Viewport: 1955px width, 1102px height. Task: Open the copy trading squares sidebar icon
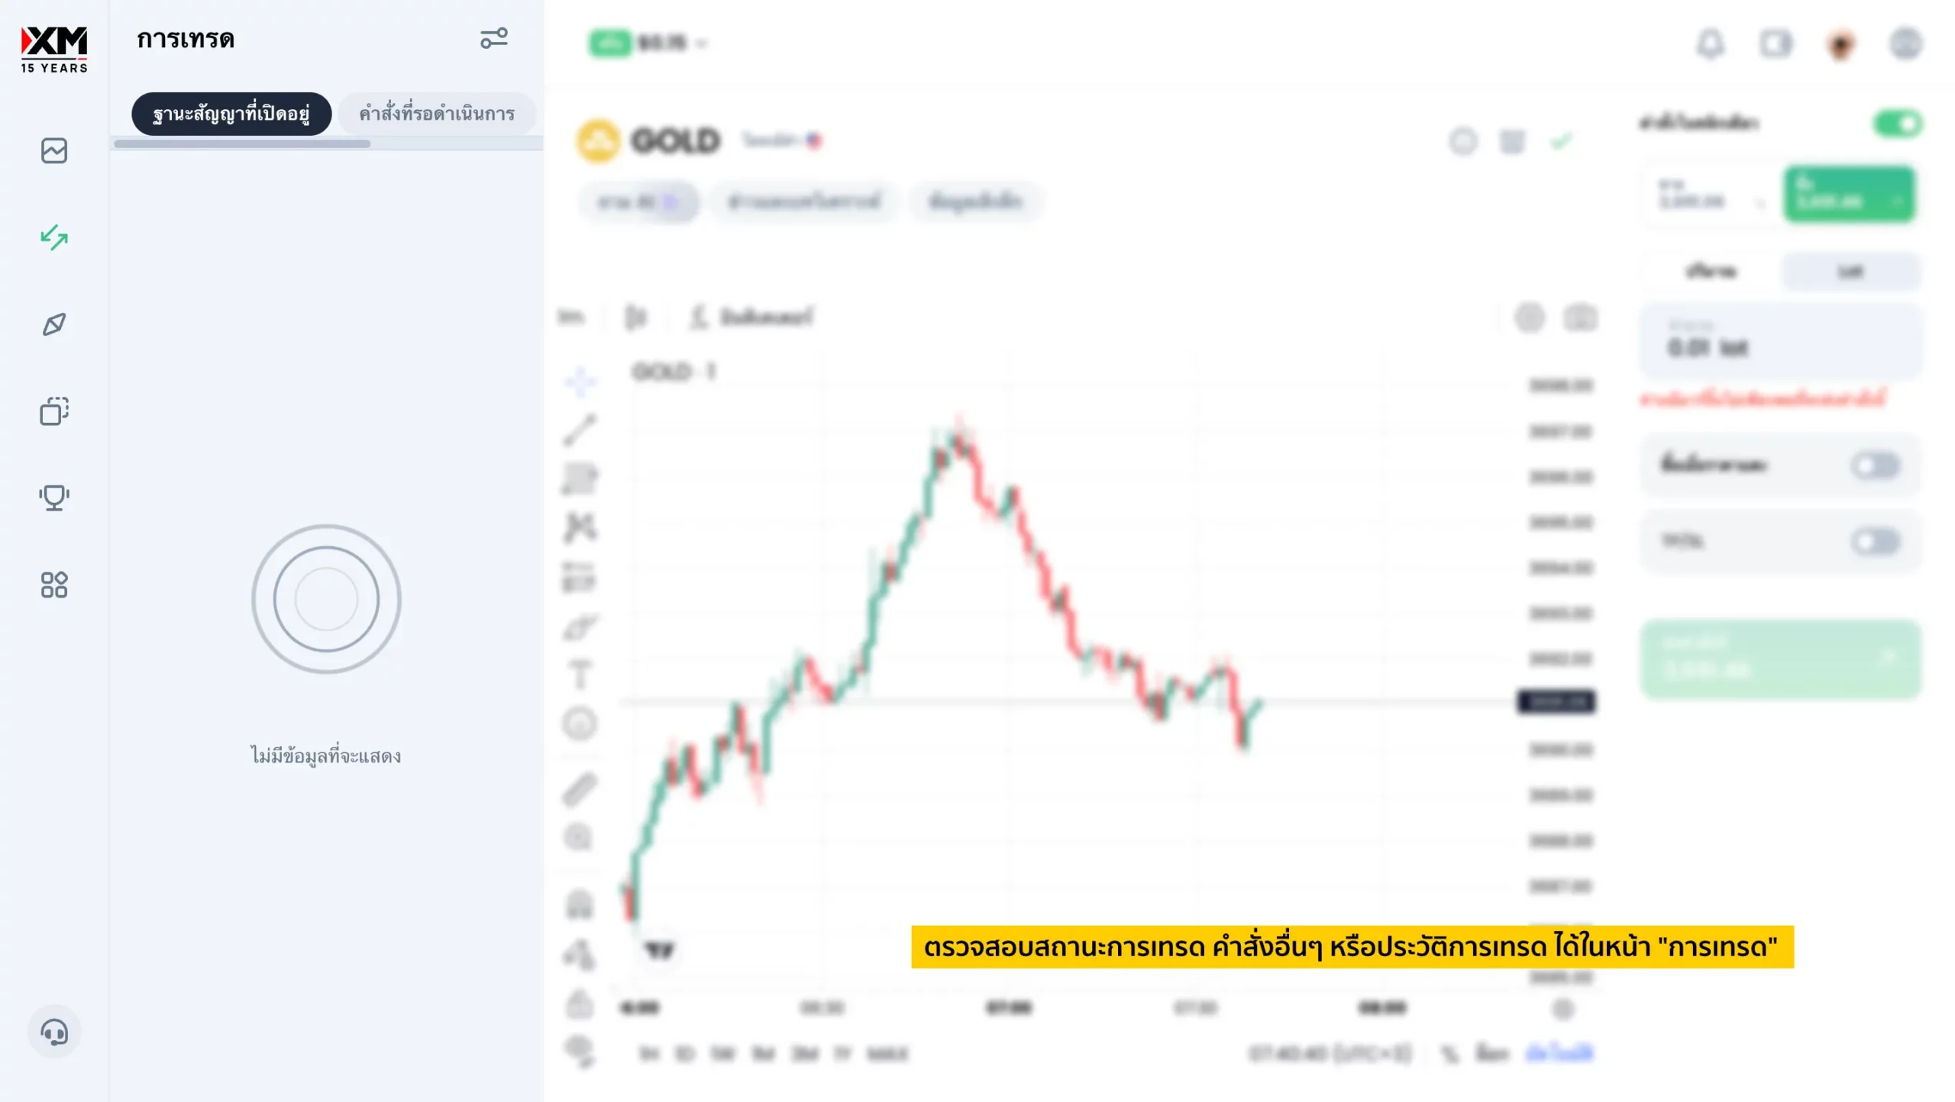click(x=53, y=411)
